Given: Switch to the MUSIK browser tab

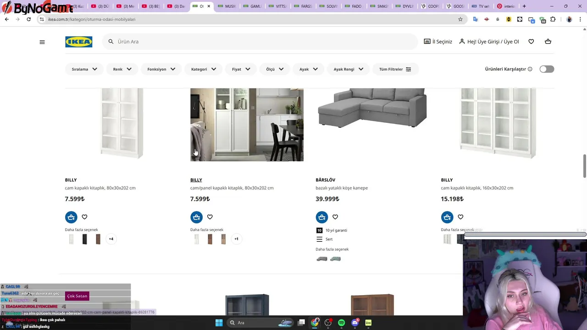Looking at the screenshot, I should 227,6.
